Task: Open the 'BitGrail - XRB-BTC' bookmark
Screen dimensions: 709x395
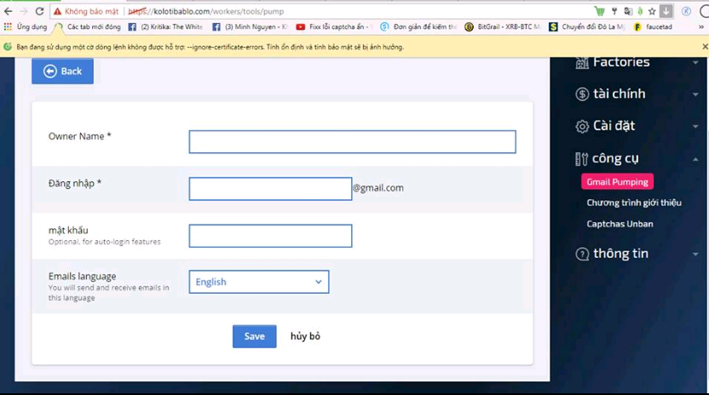Action: pyautogui.click(x=503, y=26)
